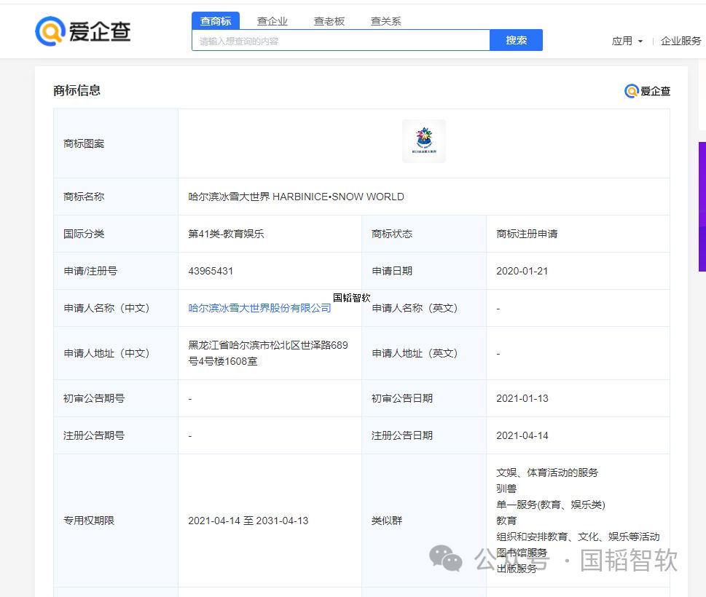This screenshot has width=706, height=597.
Task: Click the 第41类-教育娱乐 classification value
Action: pos(226,234)
